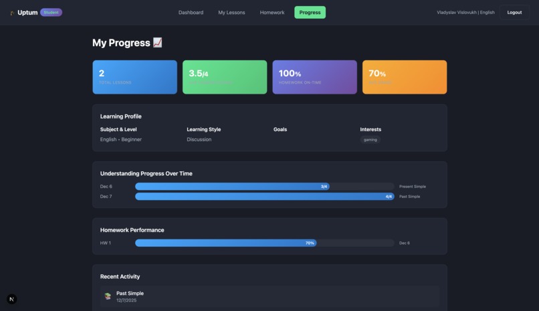Viewport: 539px width, 311px height.
Task: Click the green 3.5/4 understanding card
Action: (x=225, y=77)
